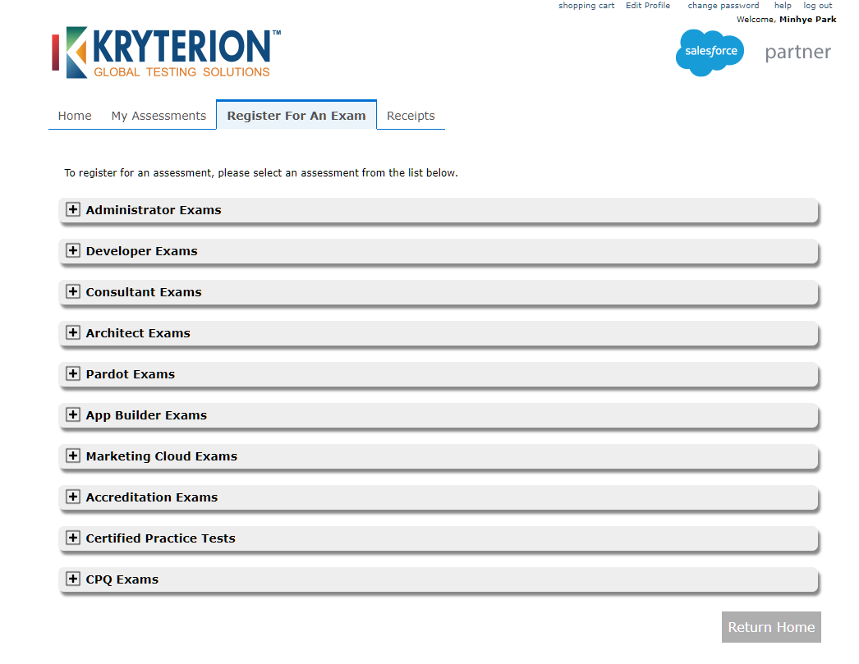Open the Receipts tab
859x664 pixels.
[x=411, y=116]
